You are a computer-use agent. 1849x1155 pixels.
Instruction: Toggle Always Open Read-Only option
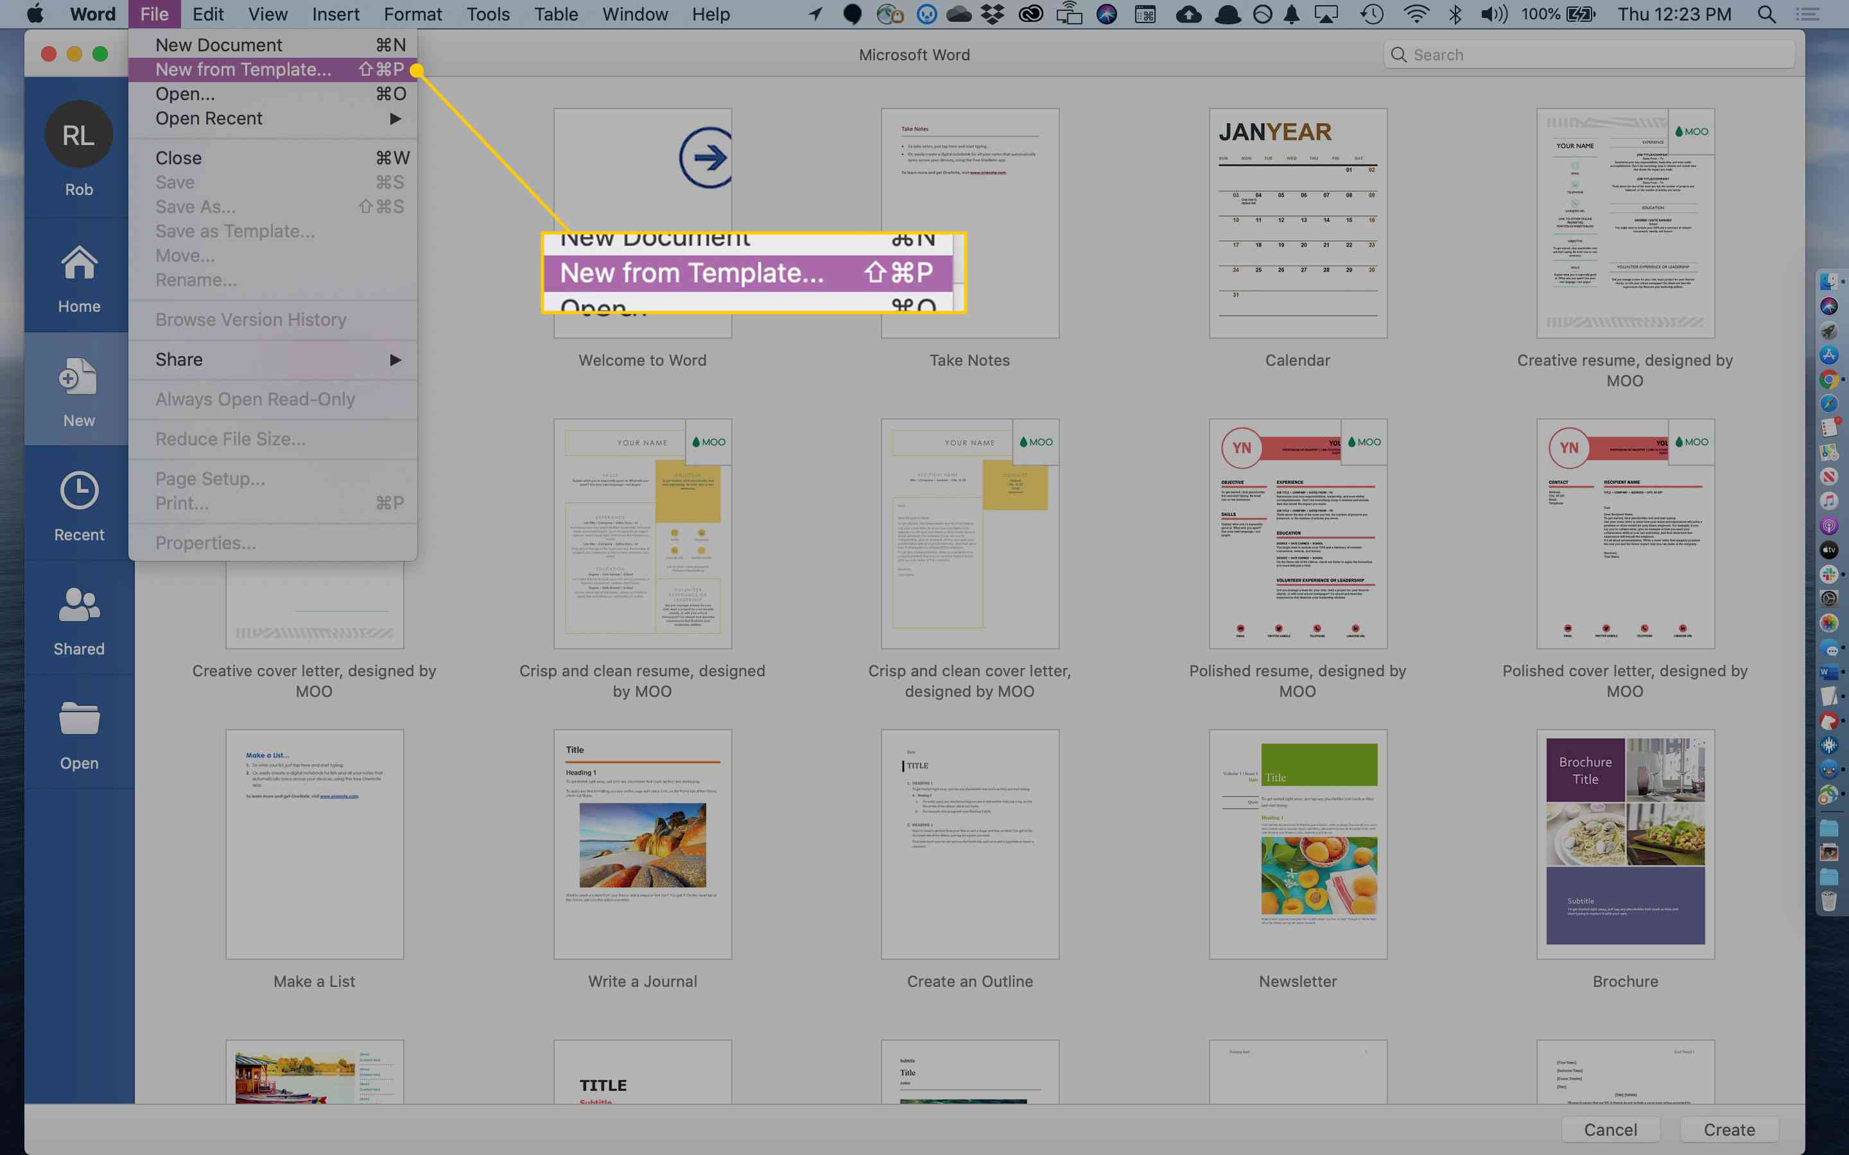pos(254,398)
